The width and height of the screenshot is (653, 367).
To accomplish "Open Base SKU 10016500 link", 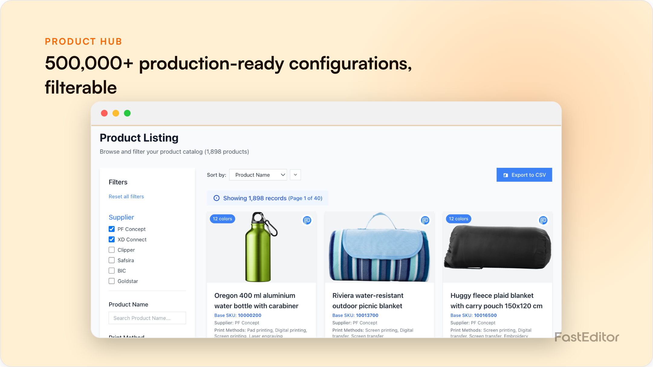I will [473, 315].
